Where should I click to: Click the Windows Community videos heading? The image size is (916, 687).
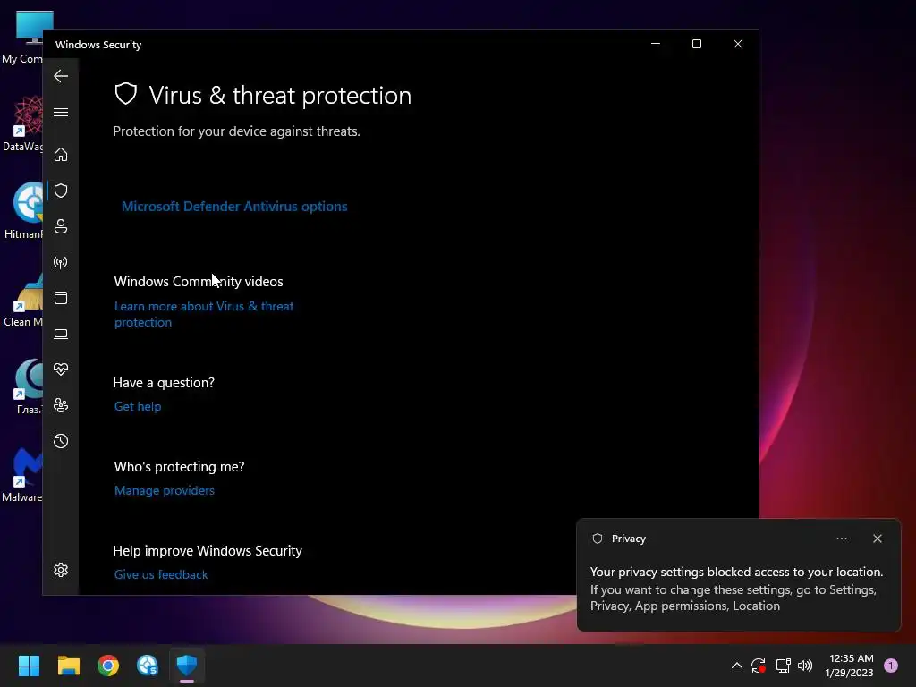click(x=199, y=282)
